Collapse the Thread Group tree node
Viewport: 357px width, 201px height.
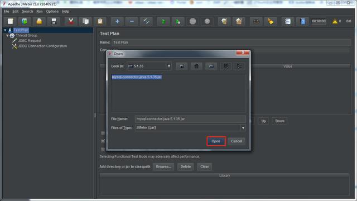point(7,36)
